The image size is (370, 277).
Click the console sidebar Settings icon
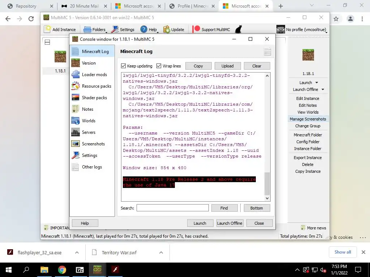[x=76, y=155]
